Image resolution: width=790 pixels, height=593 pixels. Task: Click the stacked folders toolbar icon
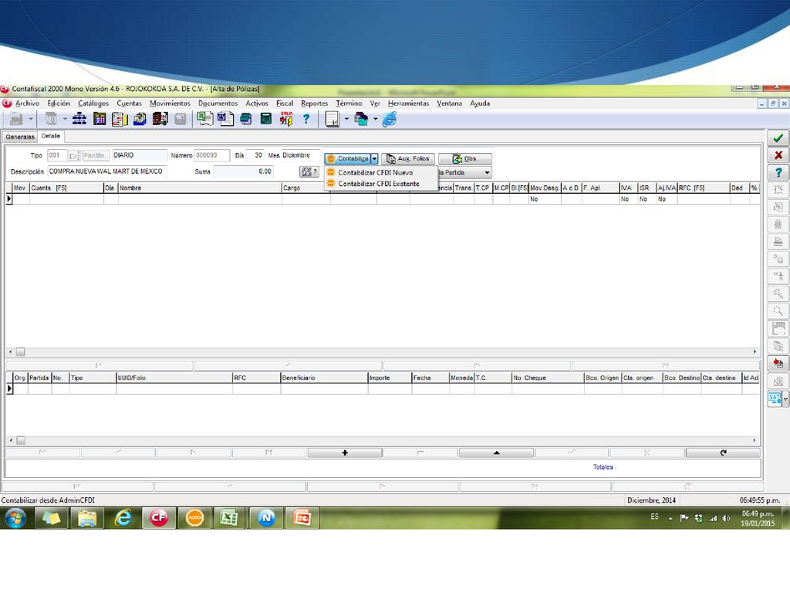pos(140,119)
